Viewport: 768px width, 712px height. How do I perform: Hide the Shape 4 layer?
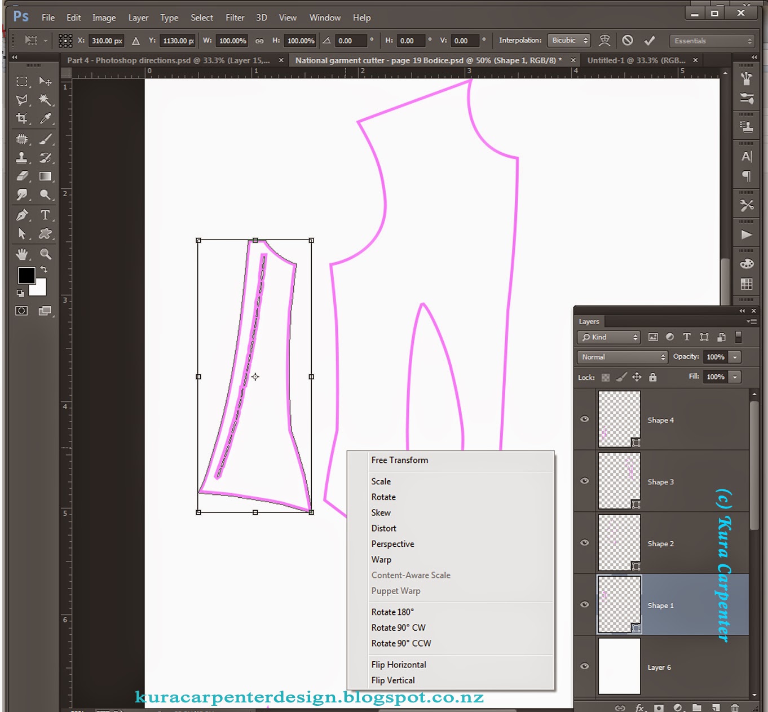pyautogui.click(x=585, y=419)
